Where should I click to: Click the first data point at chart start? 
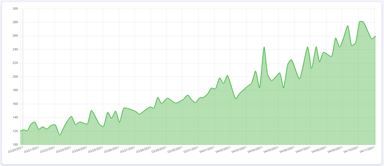20,131
